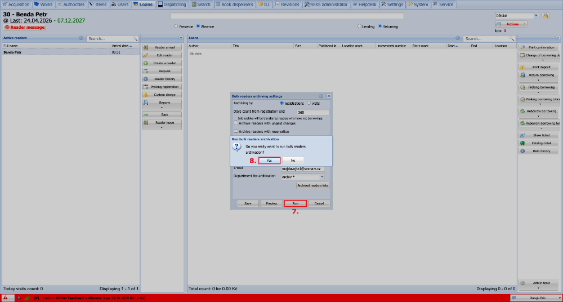
Task: Click Run in bulk archiving settings
Action: [x=295, y=203]
